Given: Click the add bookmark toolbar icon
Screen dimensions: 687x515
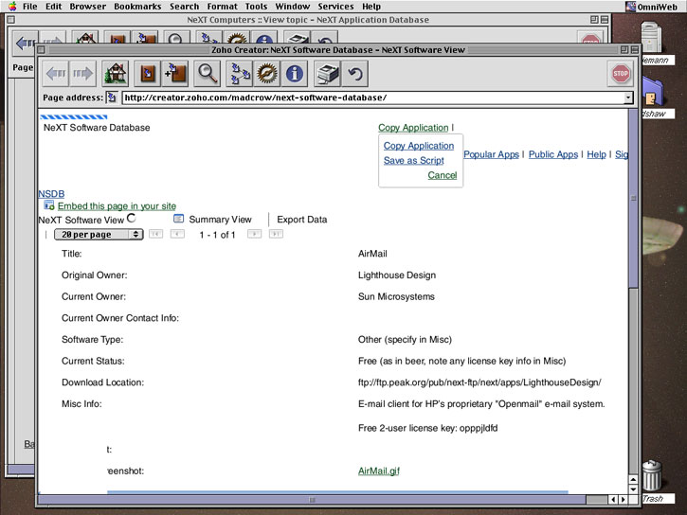Looking at the screenshot, I should (176, 73).
